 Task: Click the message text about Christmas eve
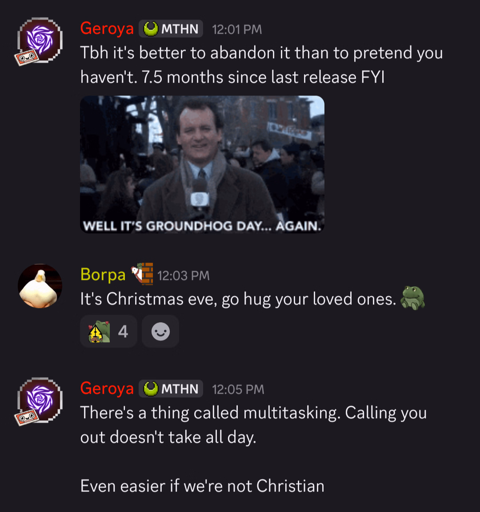pos(238,299)
